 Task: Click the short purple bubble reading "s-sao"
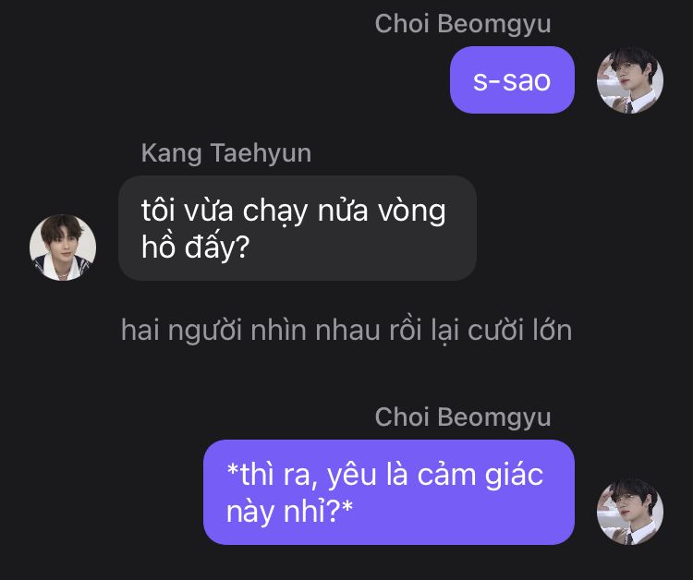coord(512,80)
